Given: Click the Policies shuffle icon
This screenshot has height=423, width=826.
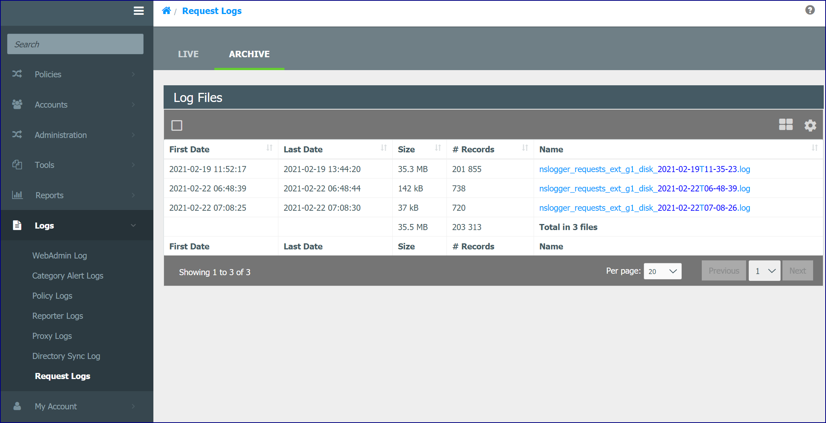Looking at the screenshot, I should pyautogui.click(x=17, y=74).
